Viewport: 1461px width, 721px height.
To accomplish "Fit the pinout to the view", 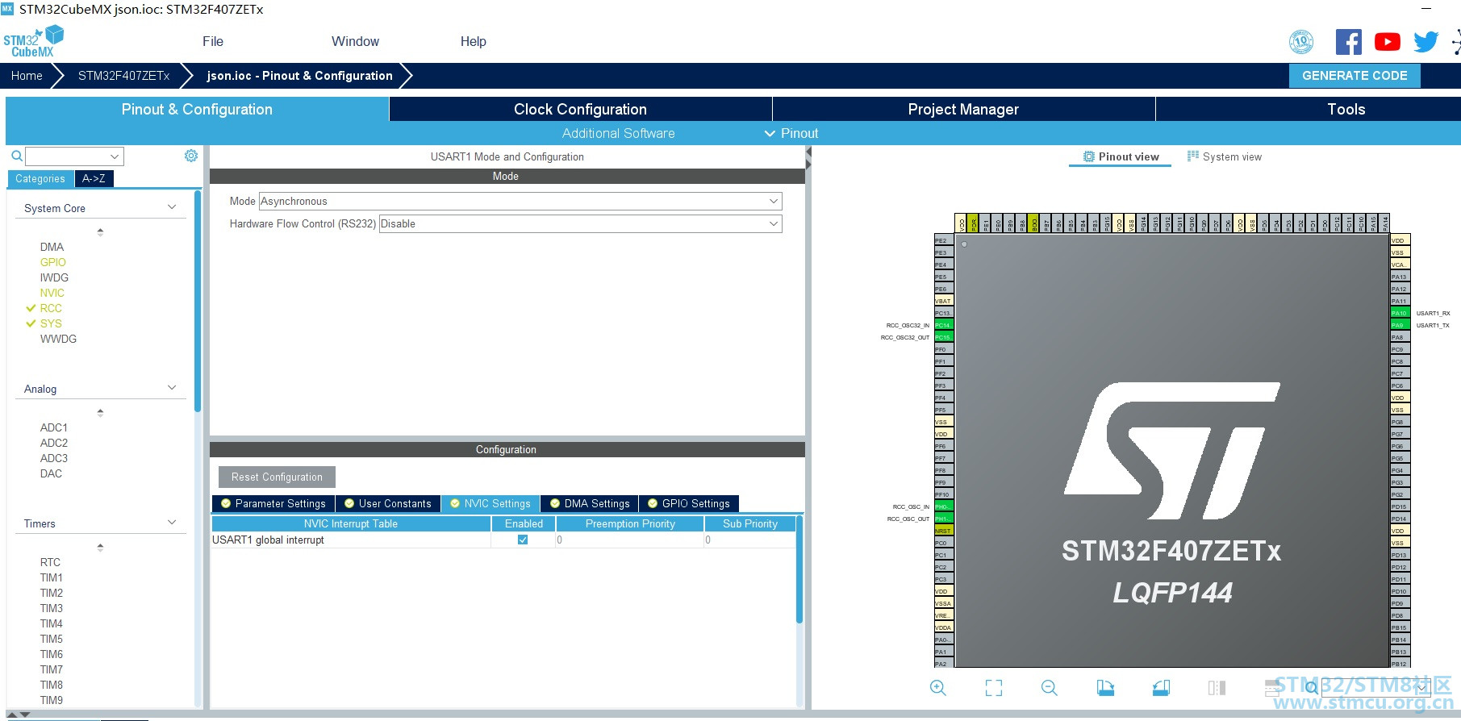I will pos(994,688).
